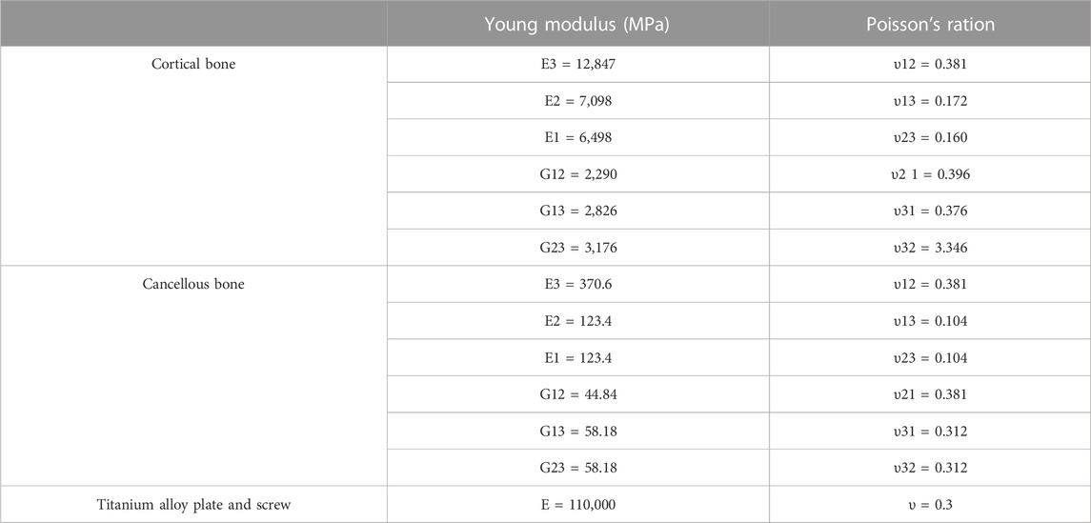The image size is (1091, 523).
Task: Select cell G13 = 2,826
Action: coord(577,211)
